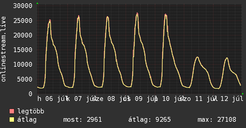Click the legtöbb legend label
This screenshot has width=246, height=128.
[x=31, y=111]
